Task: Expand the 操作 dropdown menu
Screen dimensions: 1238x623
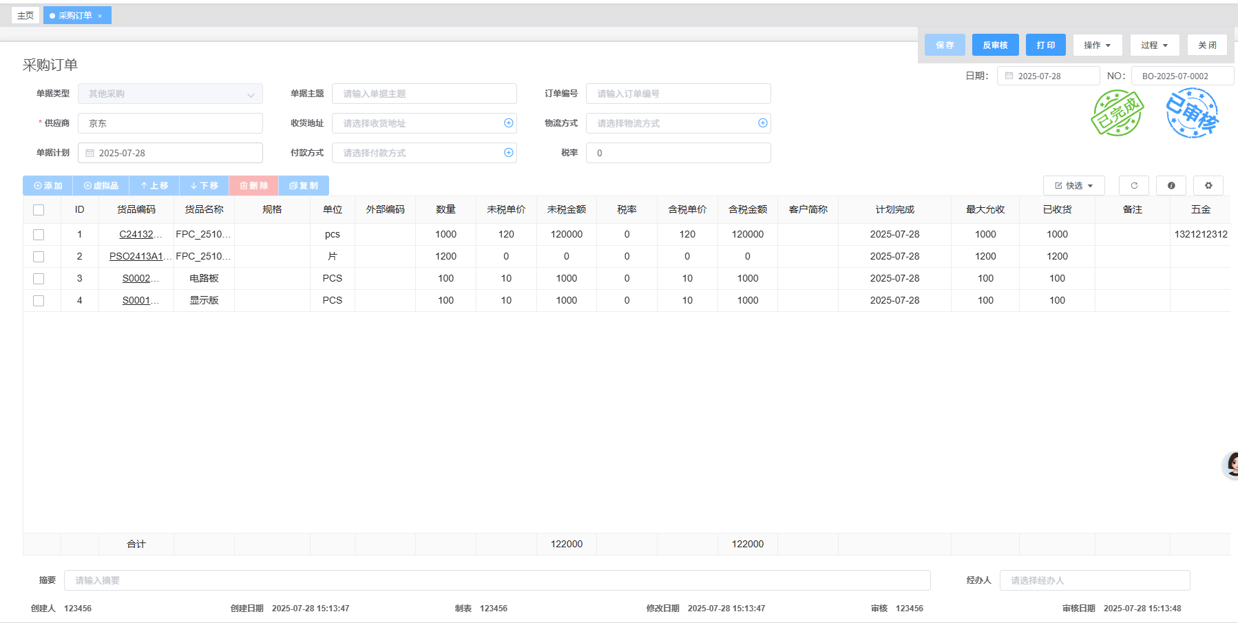Action: [x=1097, y=45]
